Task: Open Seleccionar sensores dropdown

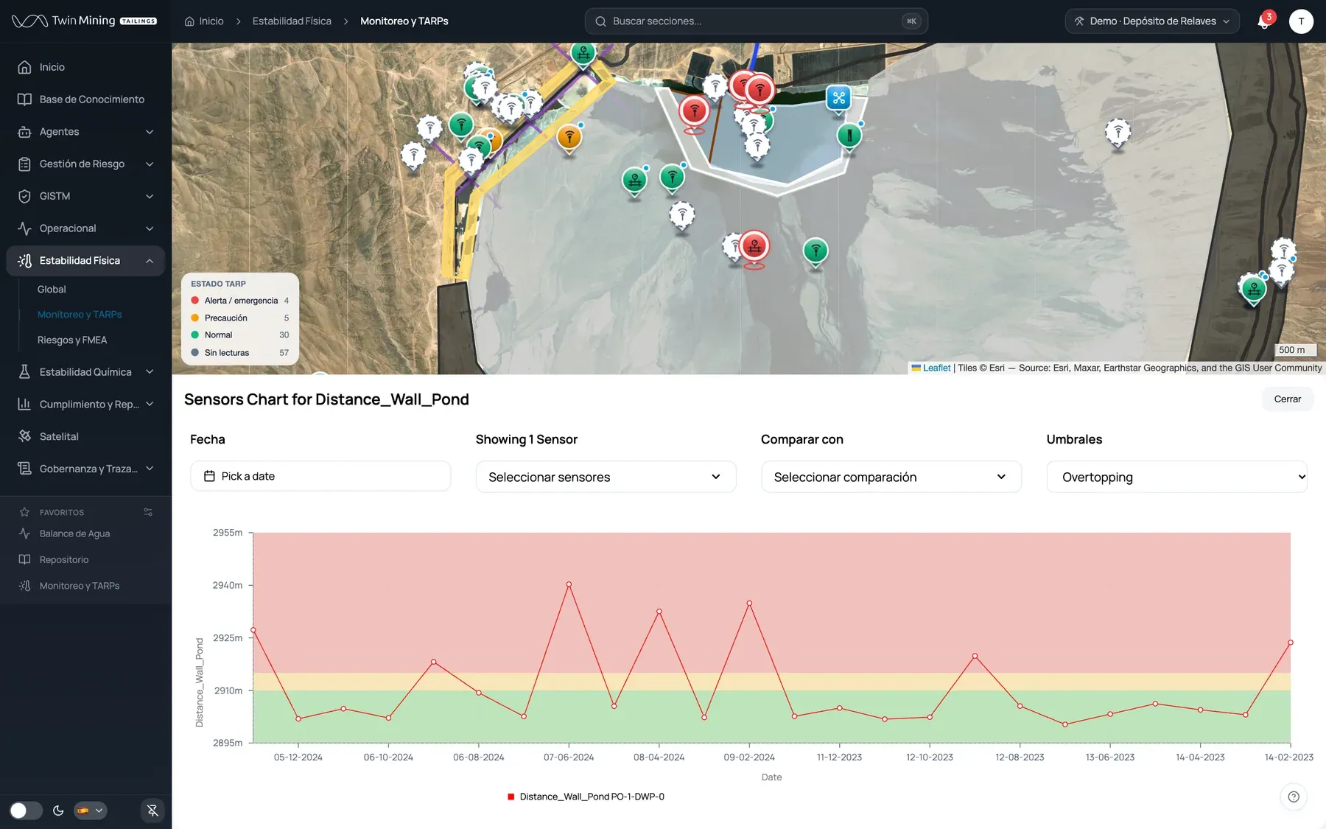Action: click(606, 477)
